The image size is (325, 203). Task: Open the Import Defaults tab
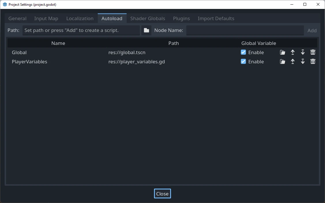216,18
